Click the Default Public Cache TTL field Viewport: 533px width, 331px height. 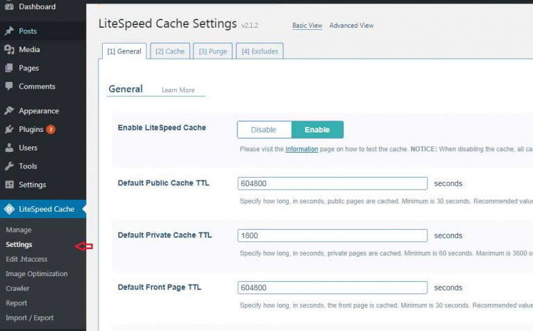point(332,184)
